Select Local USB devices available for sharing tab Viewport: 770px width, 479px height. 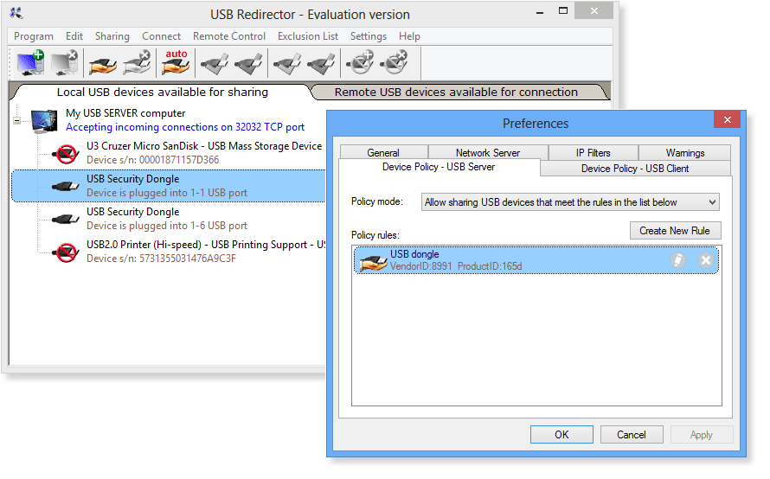[x=163, y=92]
